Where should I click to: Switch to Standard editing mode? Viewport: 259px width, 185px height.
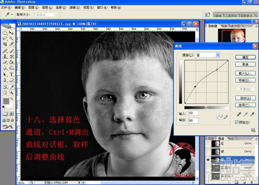[5, 114]
